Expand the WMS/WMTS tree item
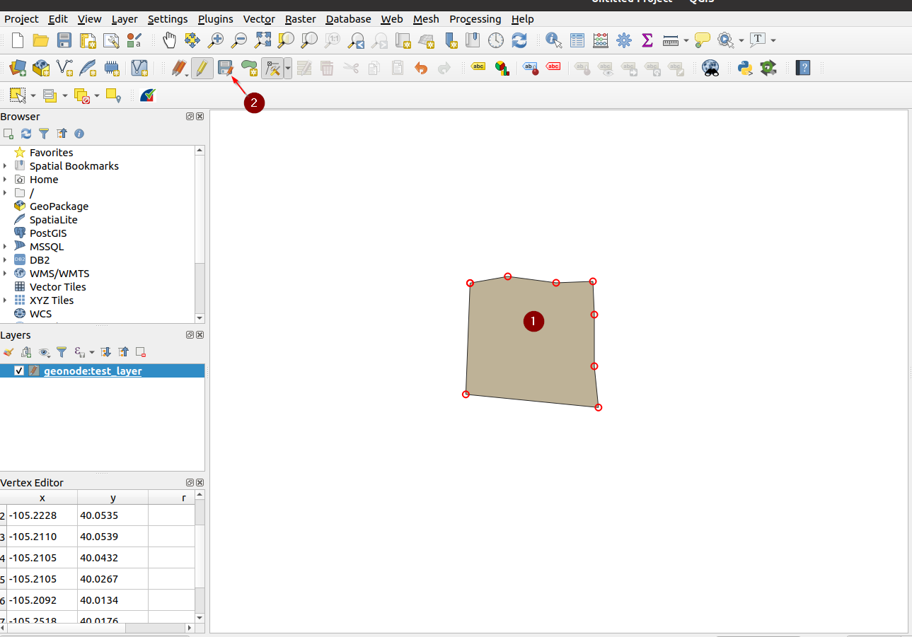Screen dimensions: 912x637 [x=5, y=274]
